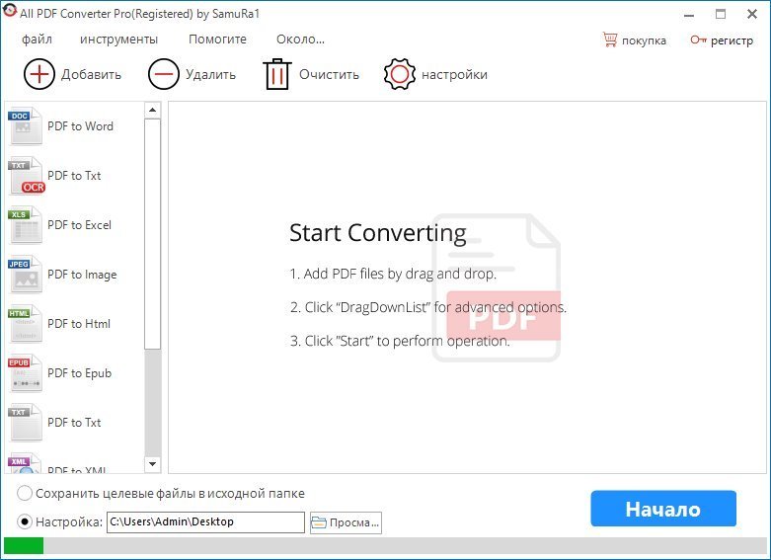771x560 pixels.
Task: Click the Удалить button label
Action: click(x=210, y=75)
